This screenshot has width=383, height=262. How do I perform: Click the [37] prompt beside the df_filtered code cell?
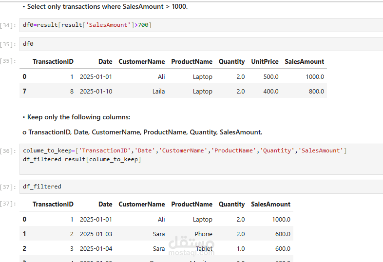[8, 187]
